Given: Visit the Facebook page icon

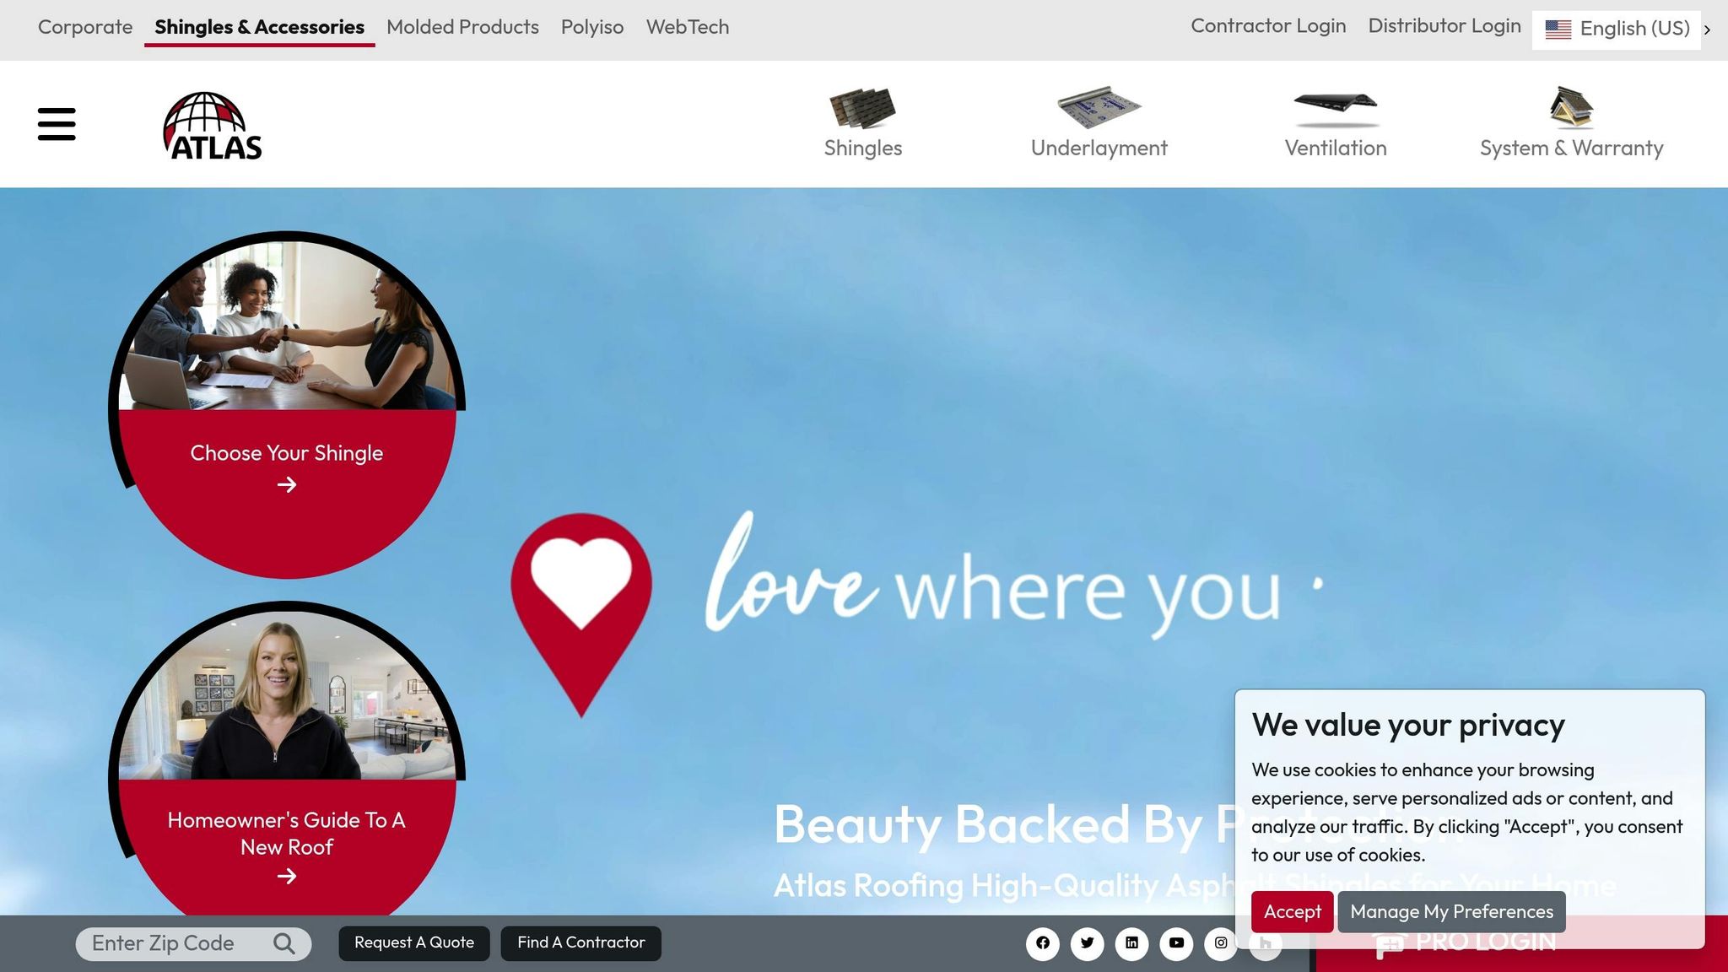Looking at the screenshot, I should (x=1043, y=943).
